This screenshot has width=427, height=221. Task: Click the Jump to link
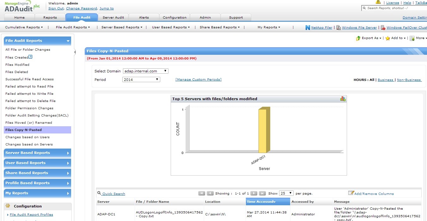pos(107,8)
